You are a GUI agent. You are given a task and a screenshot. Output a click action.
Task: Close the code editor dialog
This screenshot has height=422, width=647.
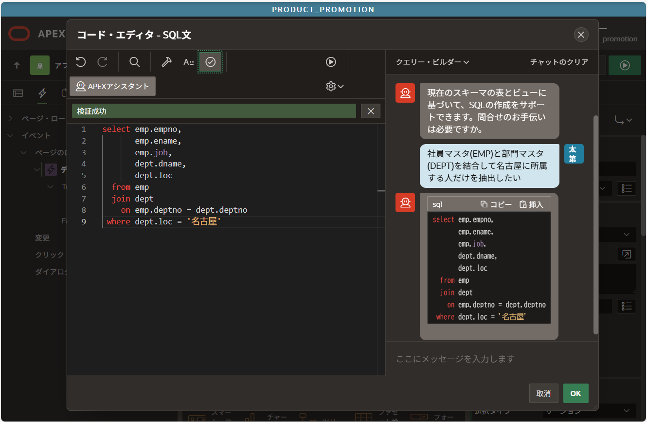pos(581,35)
